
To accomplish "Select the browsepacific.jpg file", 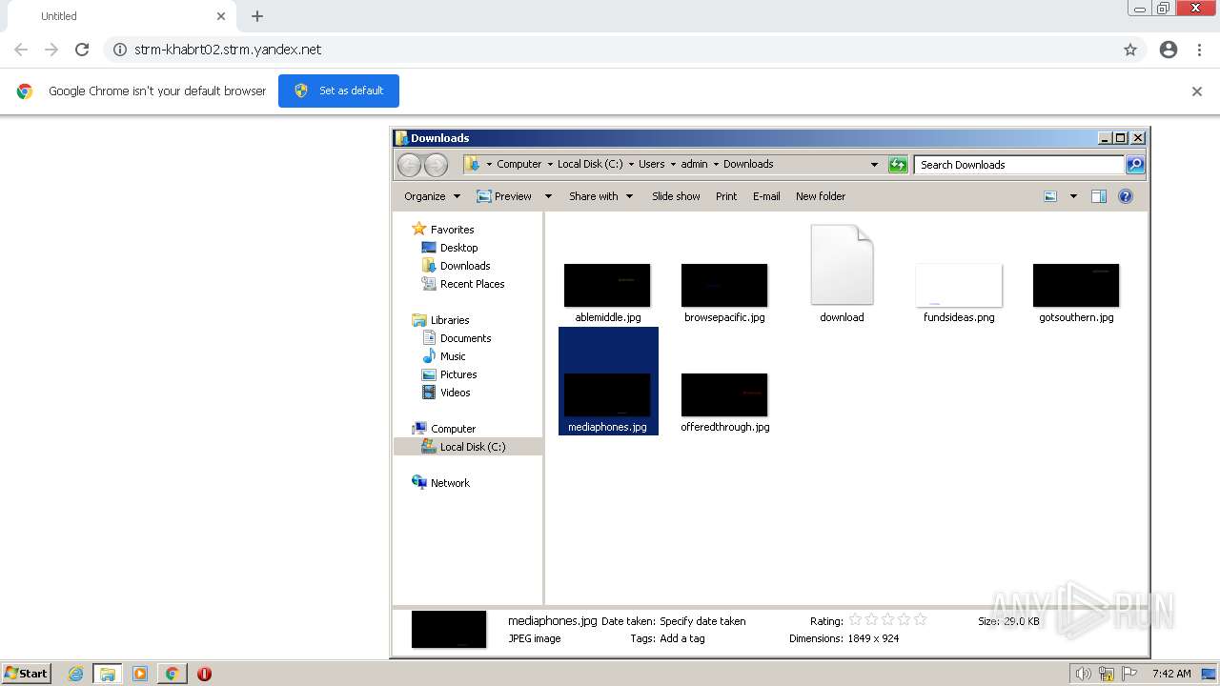I will point(724,293).
